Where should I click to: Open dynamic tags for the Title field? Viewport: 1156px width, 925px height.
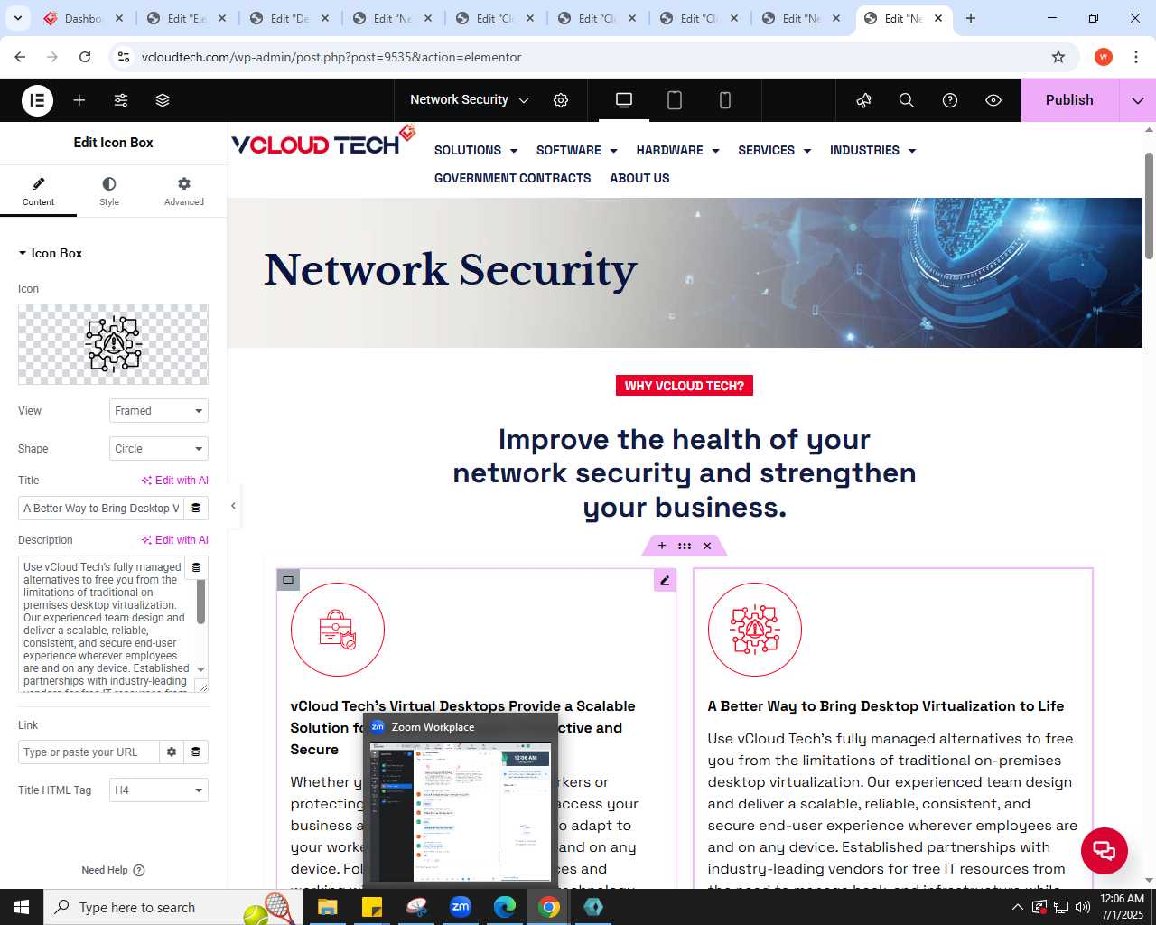pyautogui.click(x=196, y=509)
